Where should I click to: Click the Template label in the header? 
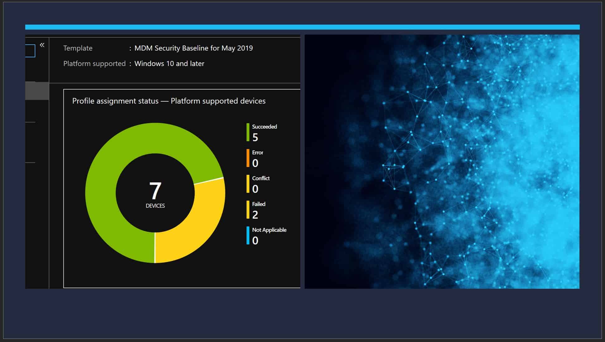78,48
